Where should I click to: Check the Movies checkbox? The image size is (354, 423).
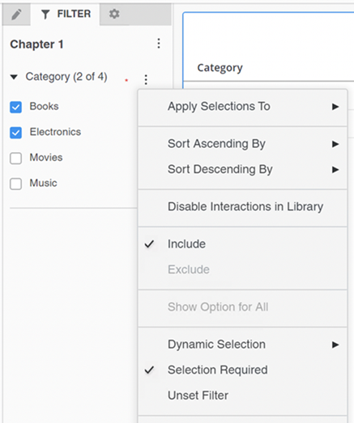pos(15,158)
